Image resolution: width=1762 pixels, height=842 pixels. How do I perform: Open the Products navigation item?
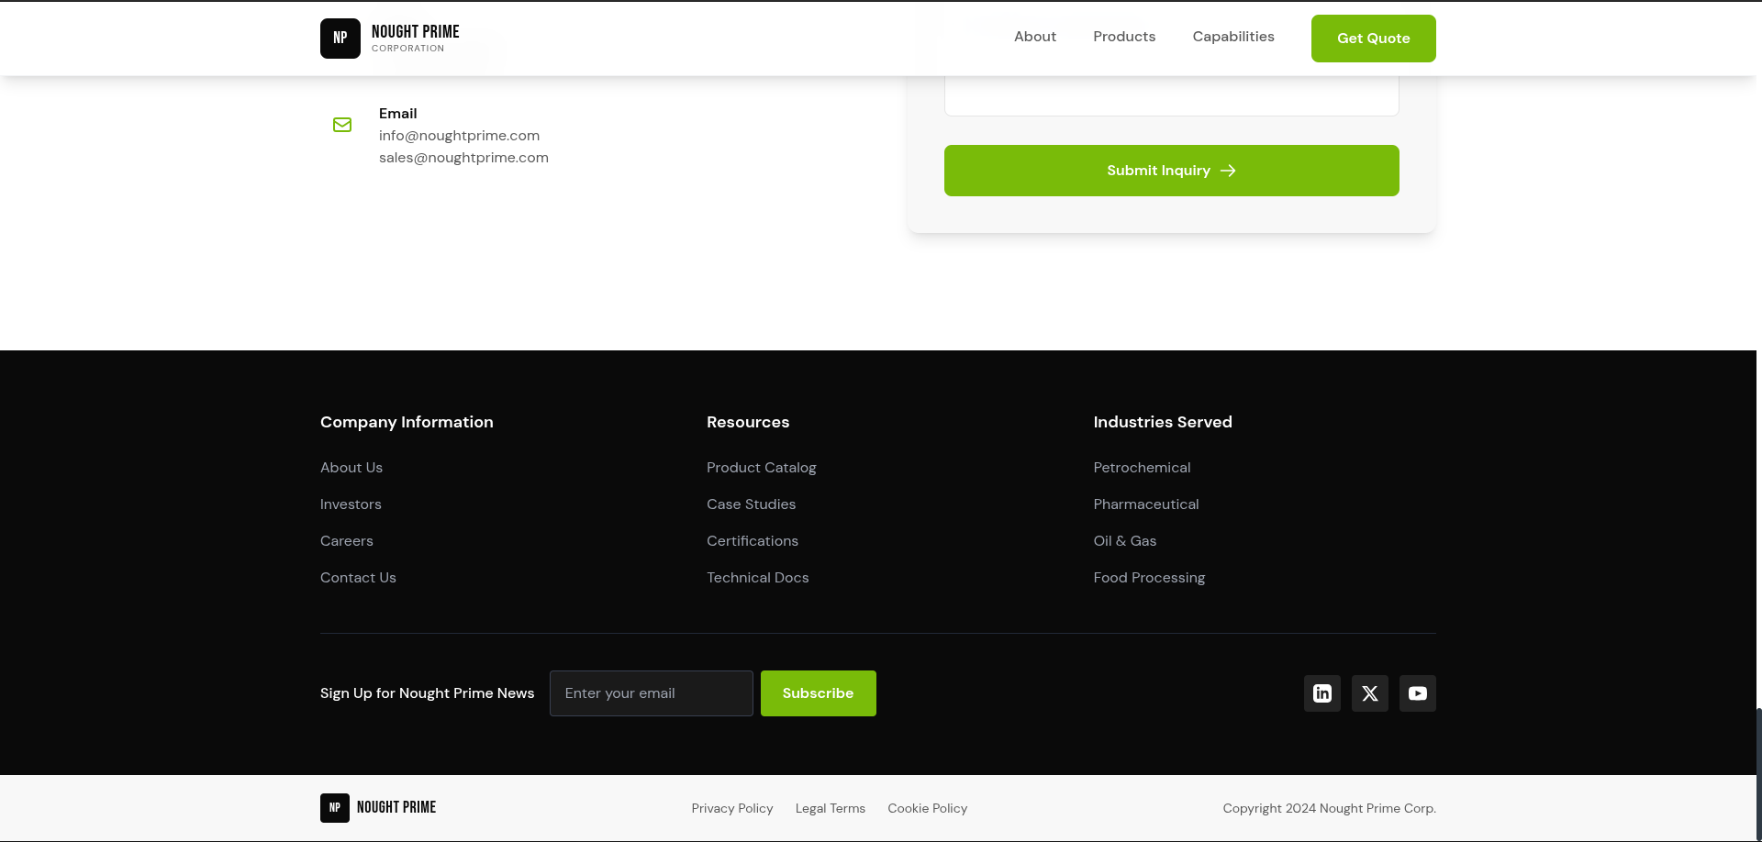click(1124, 37)
